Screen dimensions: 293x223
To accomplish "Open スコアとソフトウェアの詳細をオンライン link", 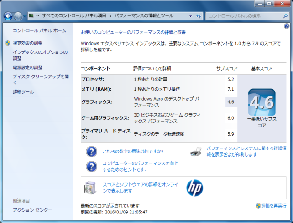I will (x=141, y=188).
